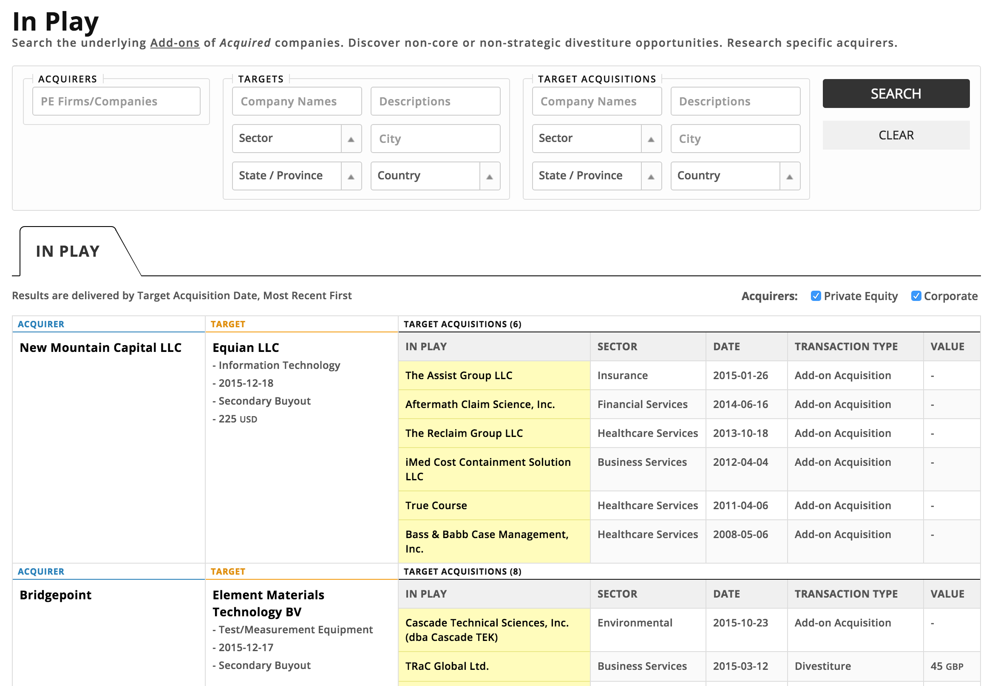Focus the PE Firms/Companies input field

116,102
